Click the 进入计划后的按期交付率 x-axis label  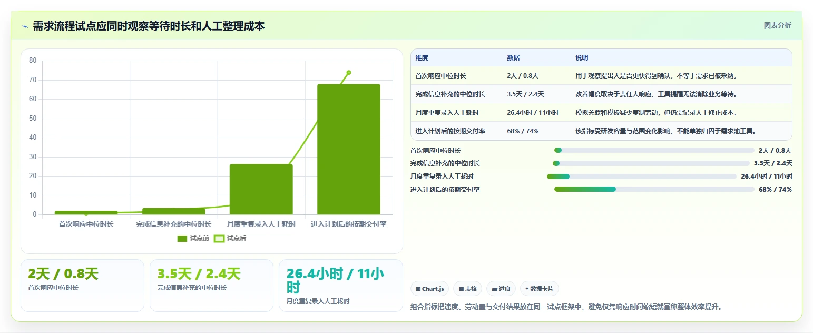349,224
